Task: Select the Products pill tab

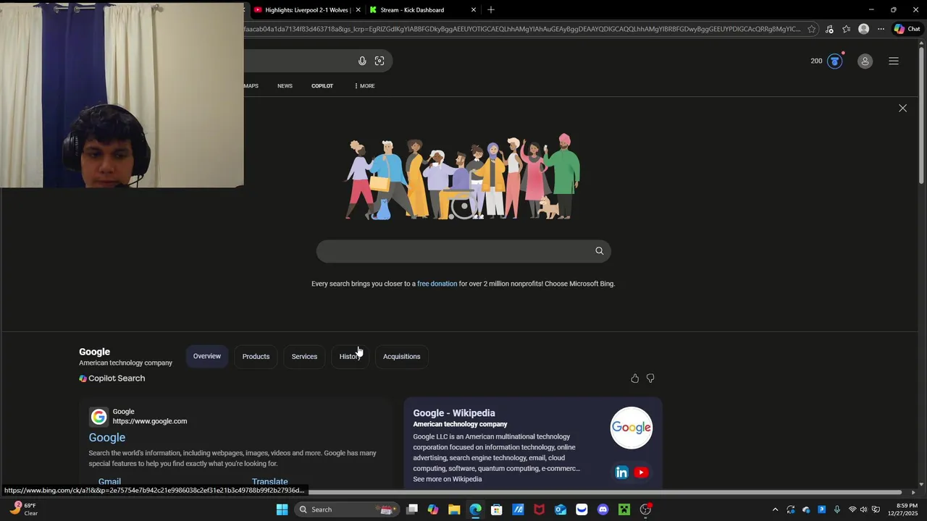Action: coord(256,356)
